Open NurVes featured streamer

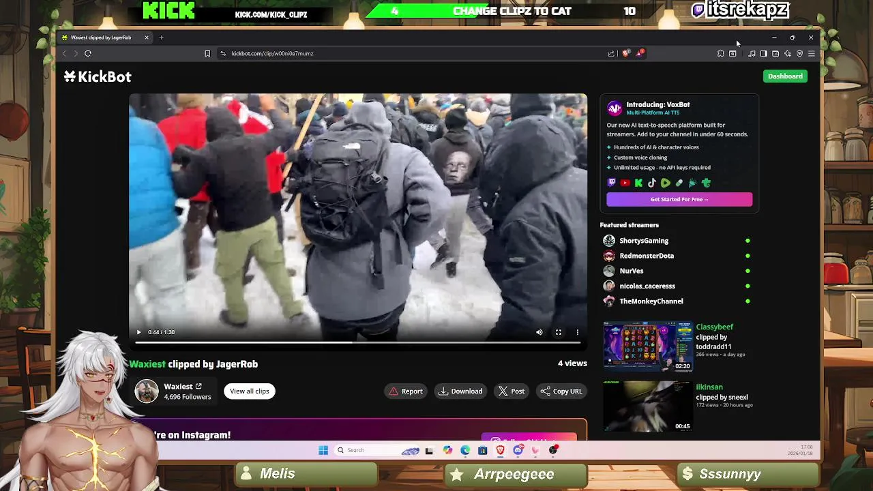click(x=631, y=271)
